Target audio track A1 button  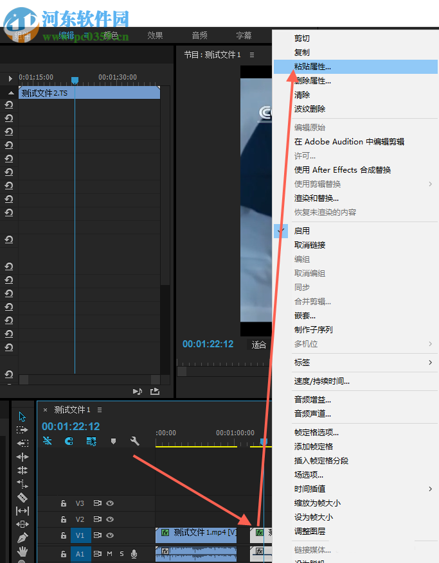(80, 554)
